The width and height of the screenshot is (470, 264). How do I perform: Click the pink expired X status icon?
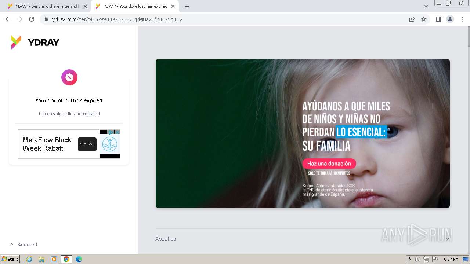[69, 77]
